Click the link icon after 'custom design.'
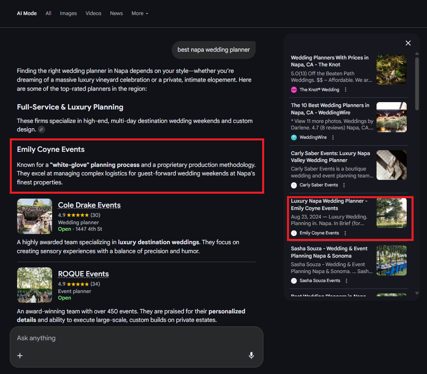Viewport: 427px width, 374px height. 42,129
